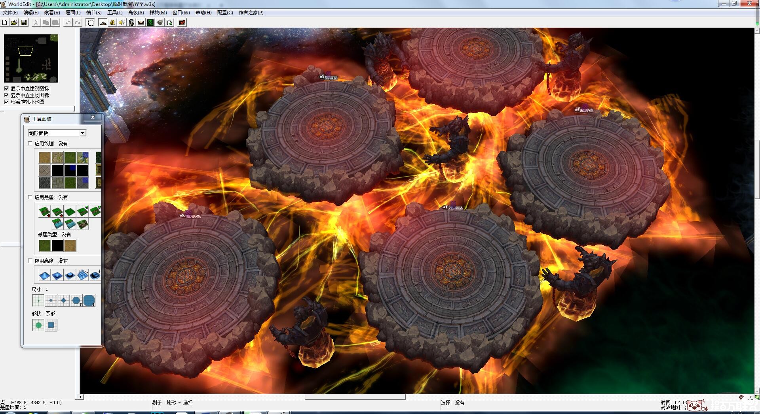Image resolution: width=760 pixels, height=414 pixels.
Task: Click the minimap preview thumbnail
Action: pyautogui.click(x=31, y=58)
